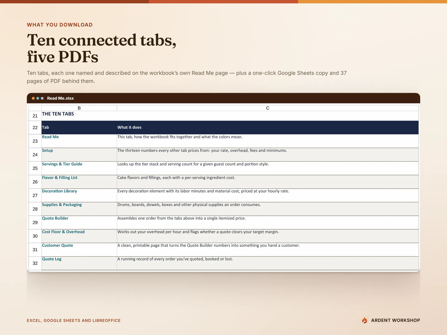
Task: Open the Flavor & Filling List link
Action: [60, 178]
